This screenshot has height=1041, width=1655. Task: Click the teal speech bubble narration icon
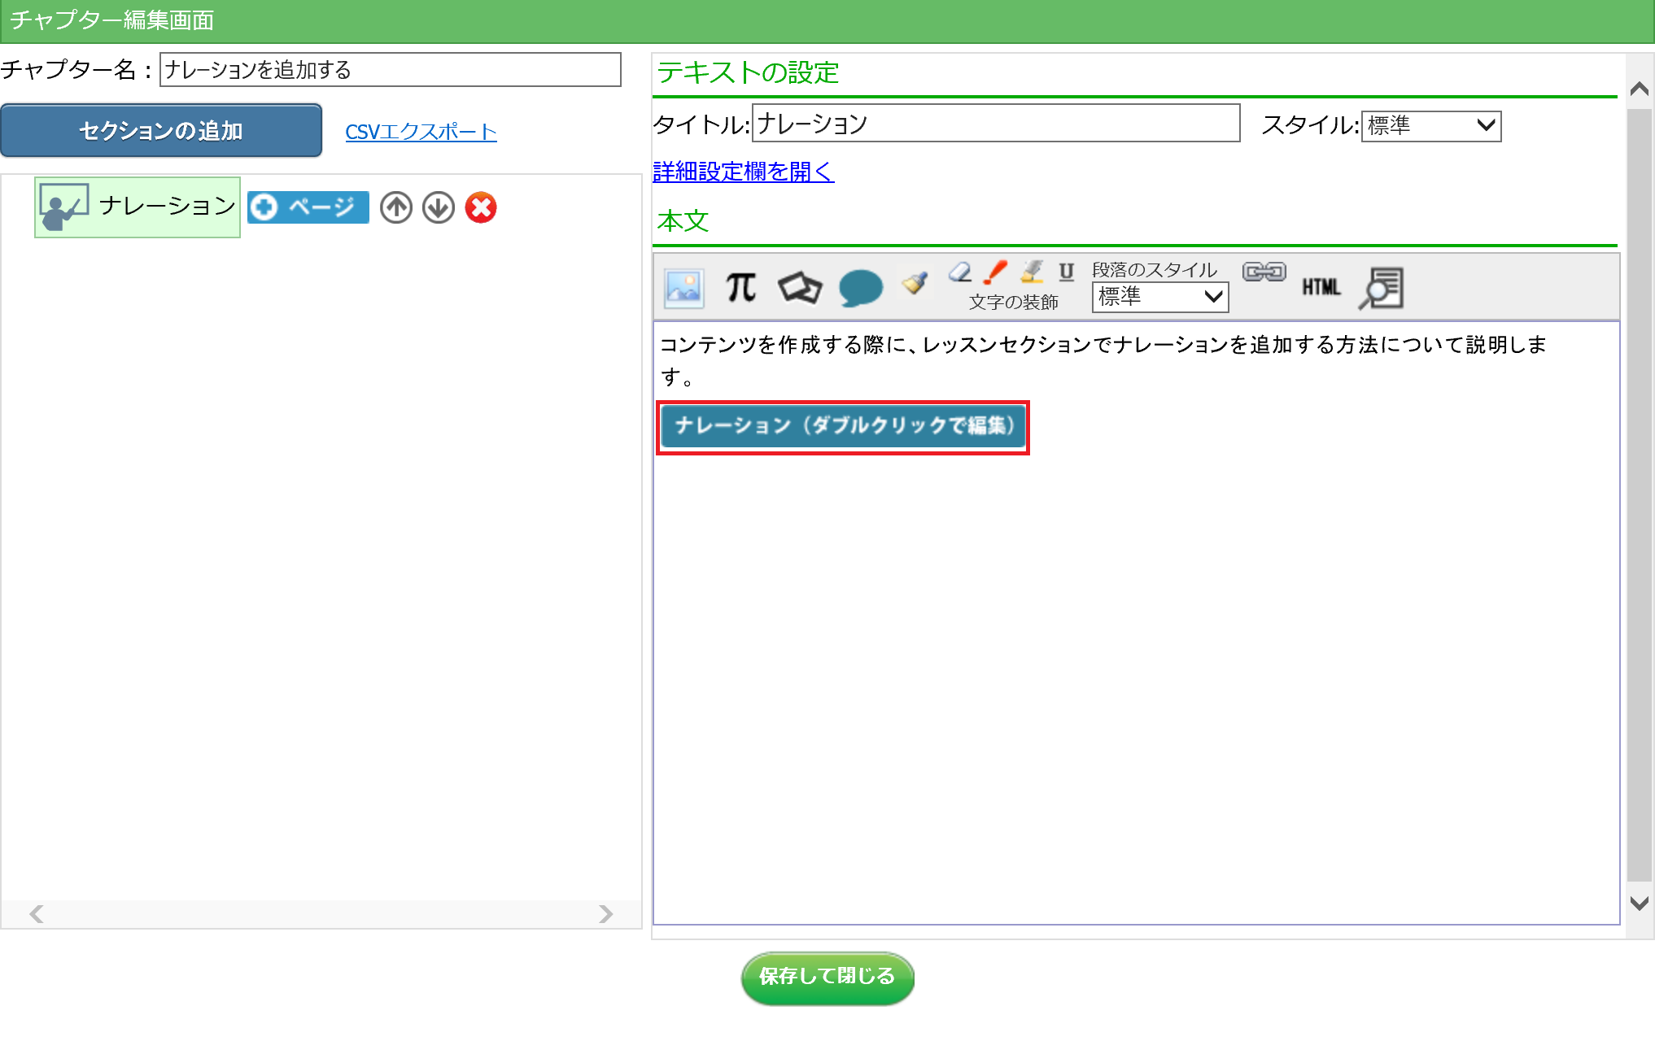[860, 288]
